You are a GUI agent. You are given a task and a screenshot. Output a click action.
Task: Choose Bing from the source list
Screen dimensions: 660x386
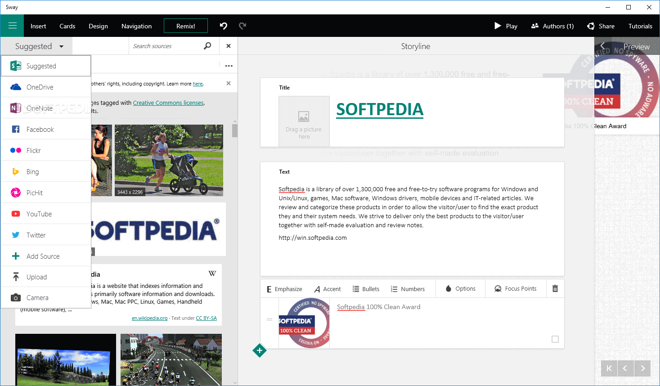tap(46, 171)
